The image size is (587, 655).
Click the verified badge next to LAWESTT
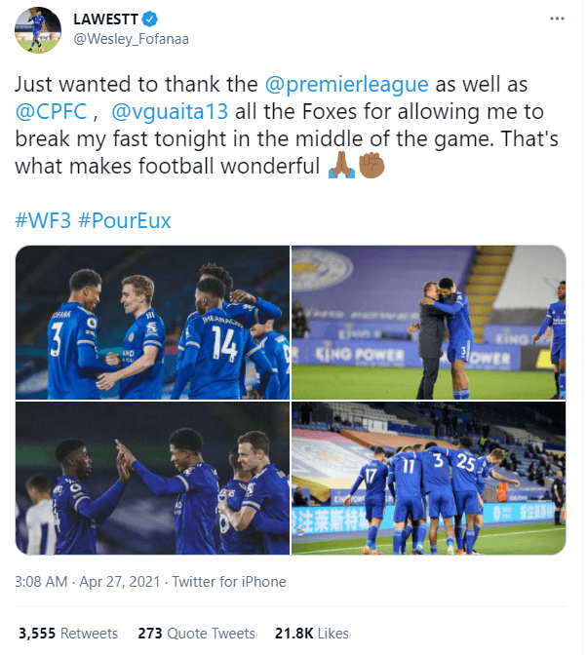point(152,19)
